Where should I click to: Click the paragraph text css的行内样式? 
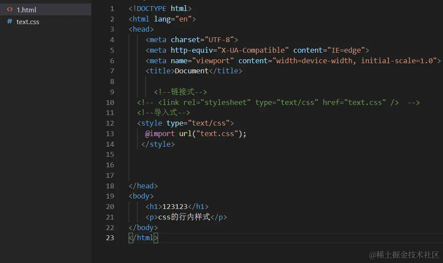tap(184, 217)
